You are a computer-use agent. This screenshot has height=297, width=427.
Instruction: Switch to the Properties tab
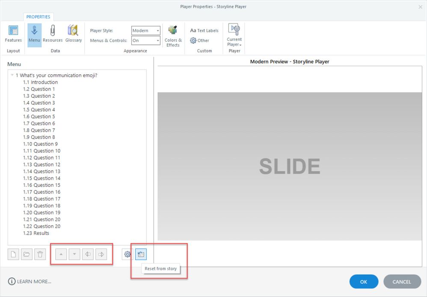click(x=38, y=17)
